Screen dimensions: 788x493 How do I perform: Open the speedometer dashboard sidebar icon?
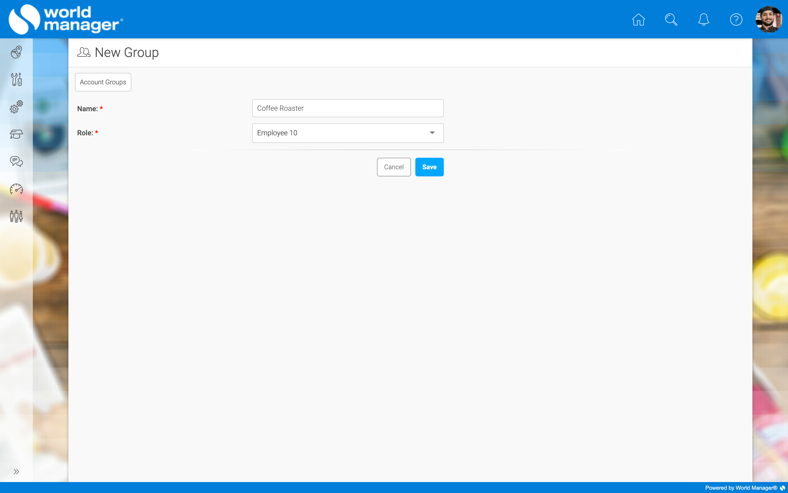click(x=16, y=189)
